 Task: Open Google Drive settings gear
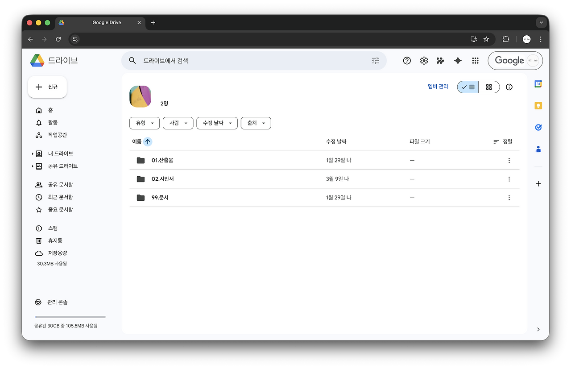424,61
